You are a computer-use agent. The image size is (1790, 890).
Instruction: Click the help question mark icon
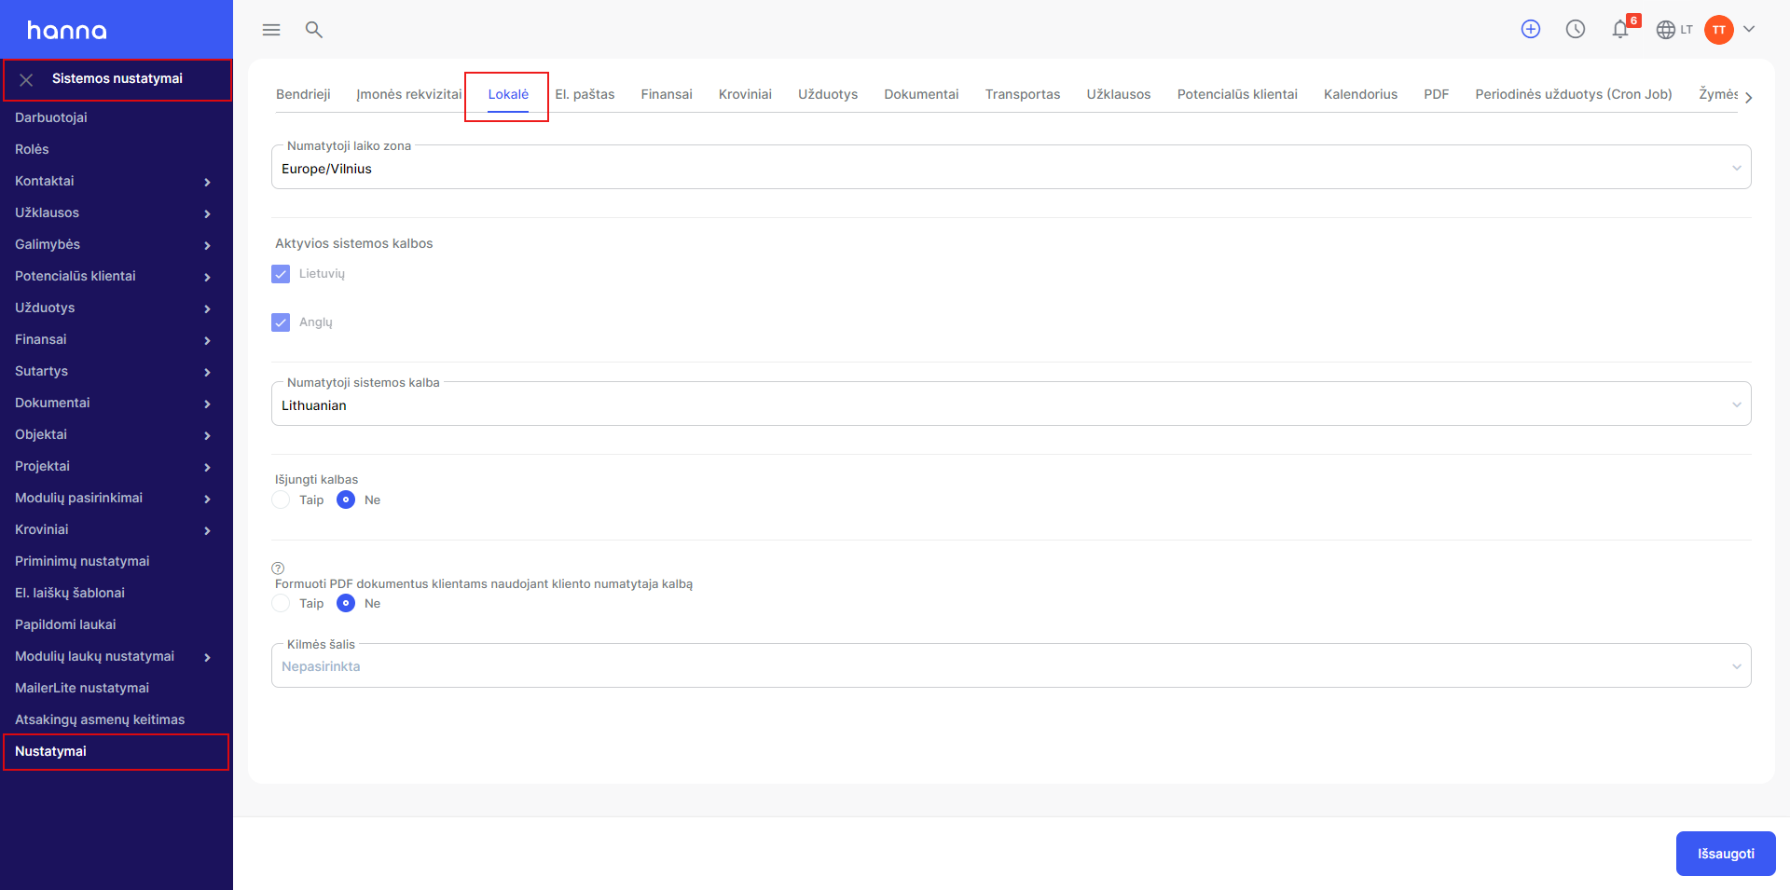[278, 568]
